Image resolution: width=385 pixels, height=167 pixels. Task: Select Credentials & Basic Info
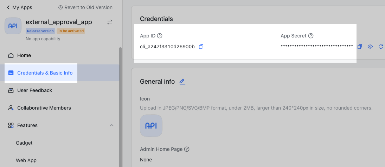click(x=45, y=73)
